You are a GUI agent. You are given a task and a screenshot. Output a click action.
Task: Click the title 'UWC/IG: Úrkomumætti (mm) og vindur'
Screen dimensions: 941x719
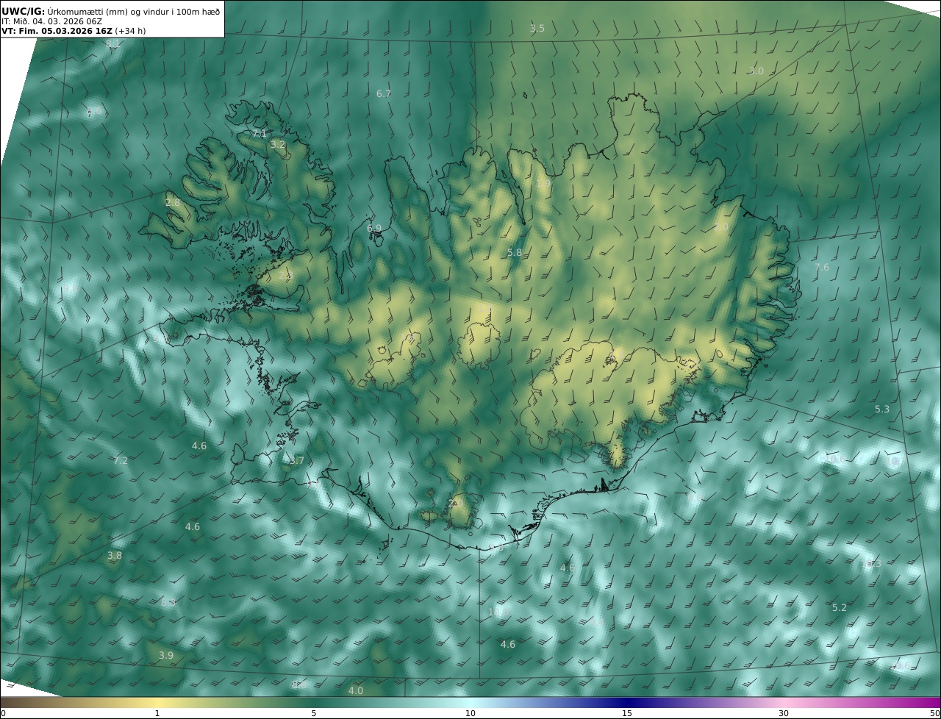click(111, 11)
